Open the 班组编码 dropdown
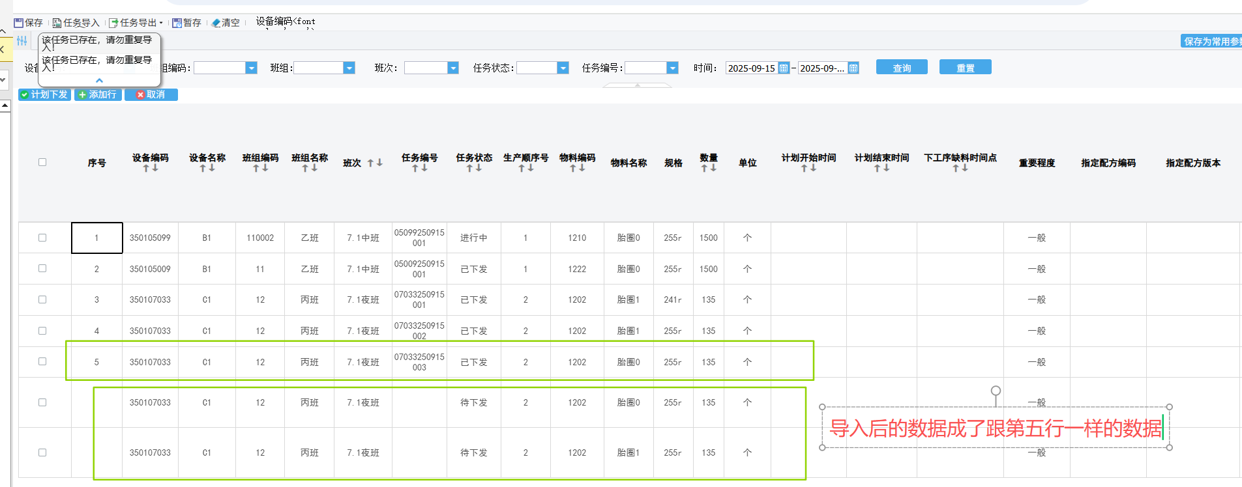This screenshot has height=487, width=1242. [x=251, y=68]
